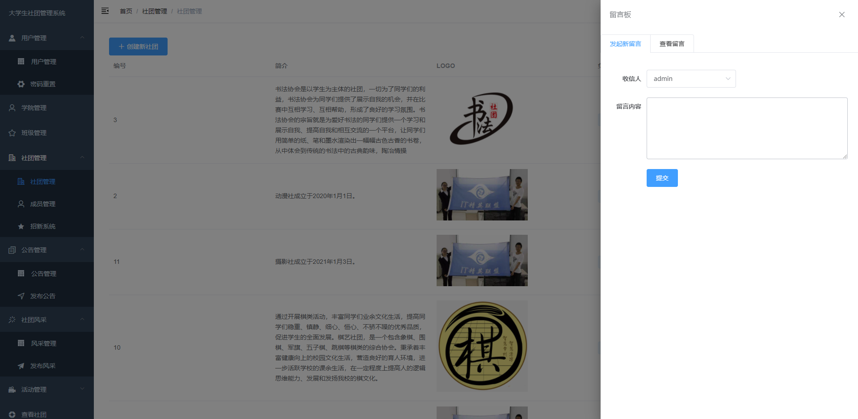The width and height of the screenshot is (858, 419).
Task: Switch to the 查看留言 tab
Action: click(x=671, y=43)
